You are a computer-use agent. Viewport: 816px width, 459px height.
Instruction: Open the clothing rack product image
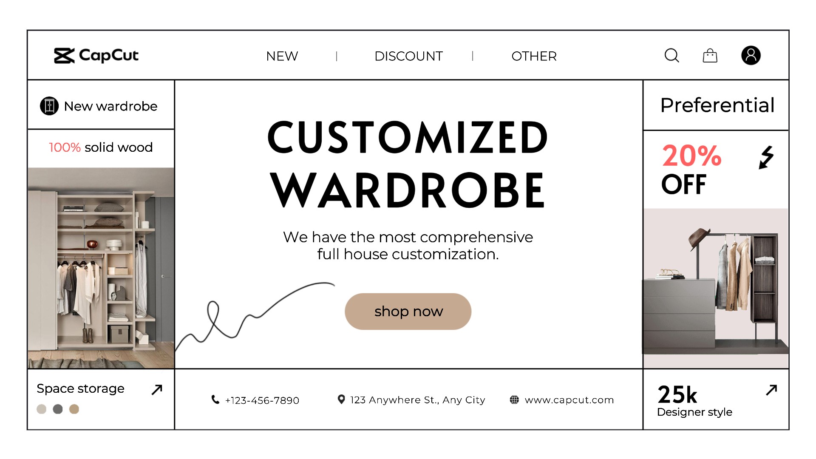click(x=716, y=289)
